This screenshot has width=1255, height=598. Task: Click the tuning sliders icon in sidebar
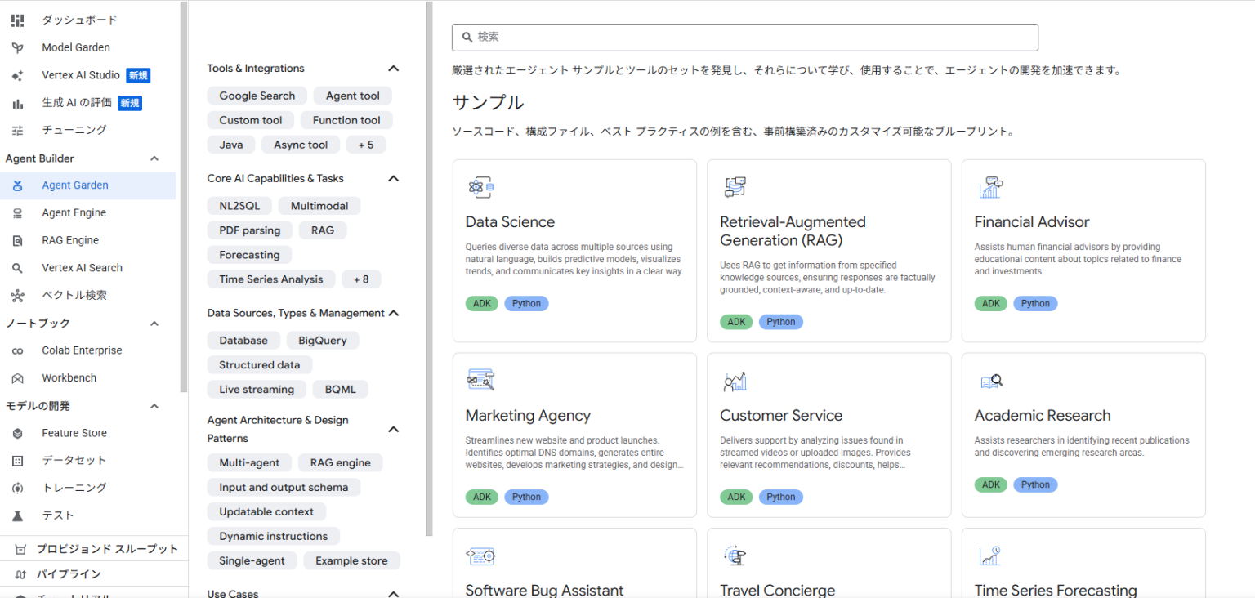(x=17, y=130)
